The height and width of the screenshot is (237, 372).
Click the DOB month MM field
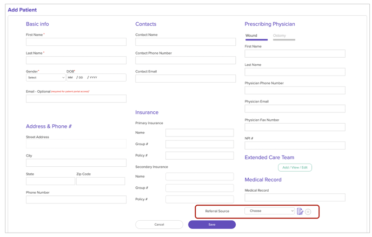[x=70, y=78]
